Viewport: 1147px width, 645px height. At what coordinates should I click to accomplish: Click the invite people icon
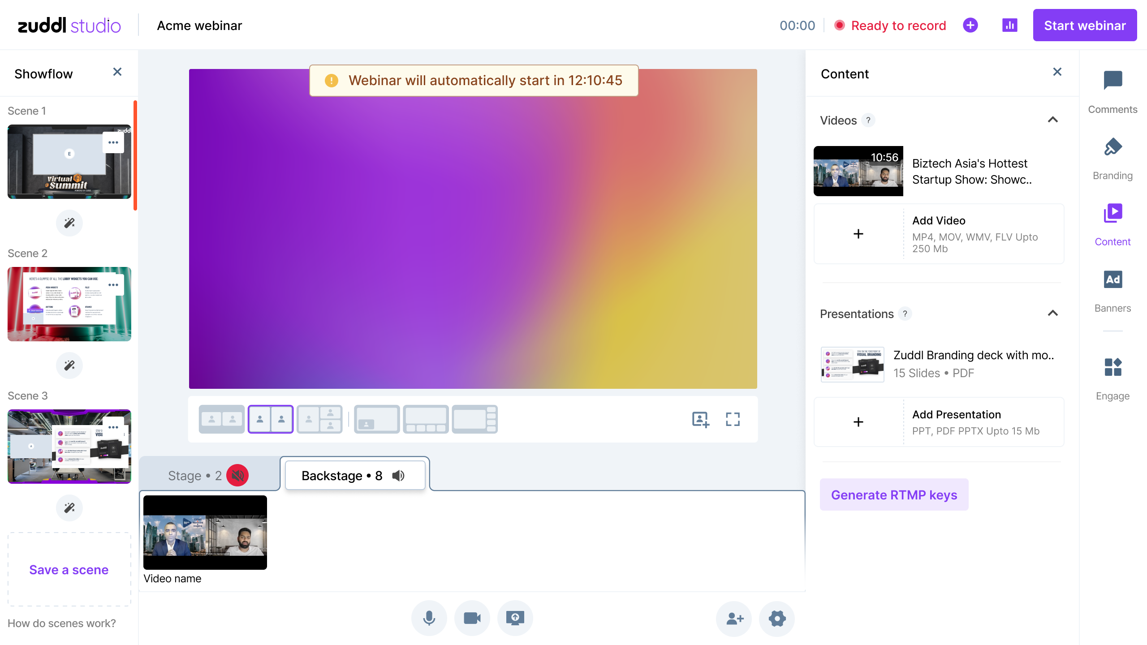(734, 619)
